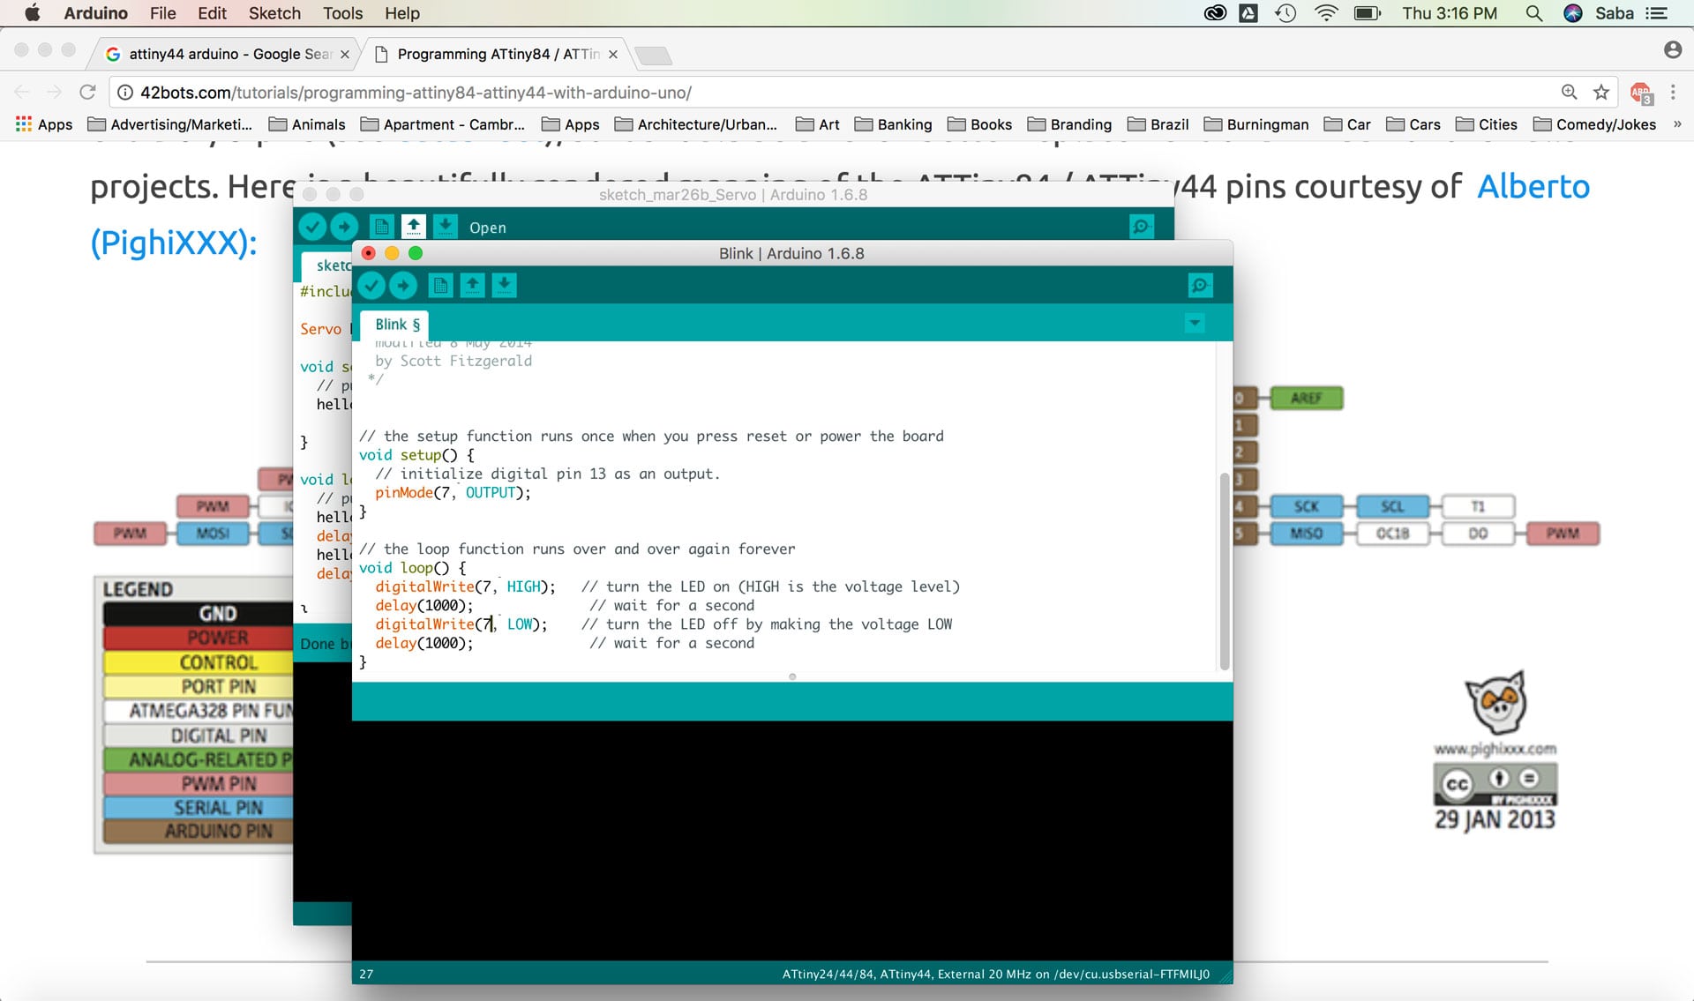
Task: Open the Sketch menu
Action: tap(274, 13)
